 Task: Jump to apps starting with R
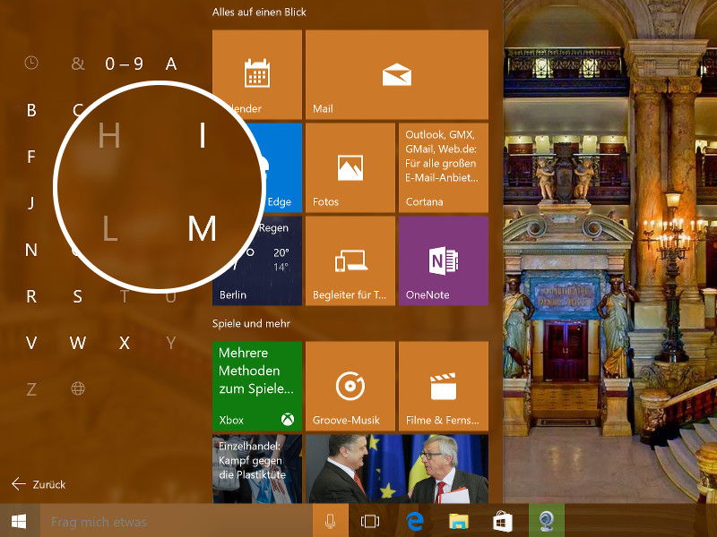[x=31, y=296]
